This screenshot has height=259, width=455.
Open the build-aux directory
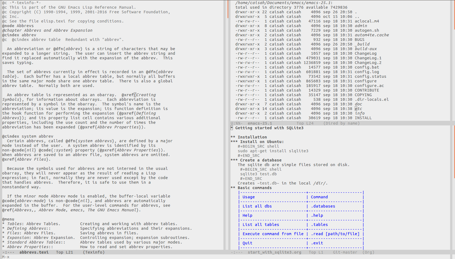[x=366, y=49]
